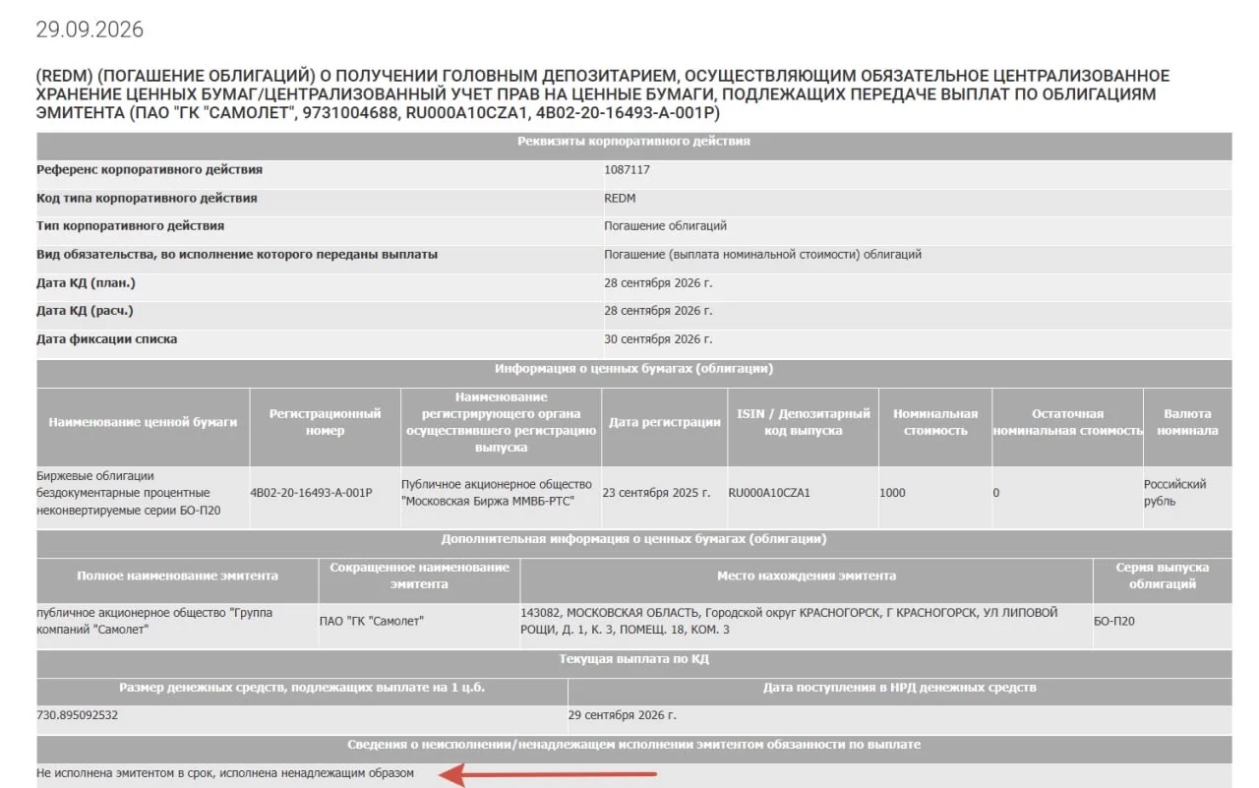1259x788 pixels.
Task: Click the 'Вид обязательства' row label
Action: click(237, 255)
